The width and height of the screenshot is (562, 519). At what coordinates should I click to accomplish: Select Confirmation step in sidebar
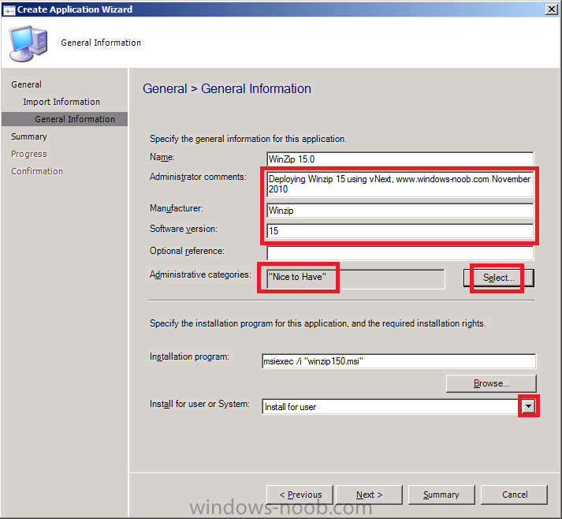click(37, 171)
